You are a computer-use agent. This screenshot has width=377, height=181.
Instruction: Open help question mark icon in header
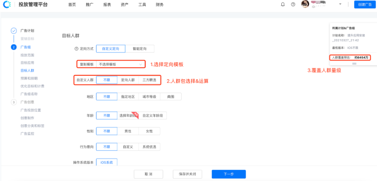(293, 4)
